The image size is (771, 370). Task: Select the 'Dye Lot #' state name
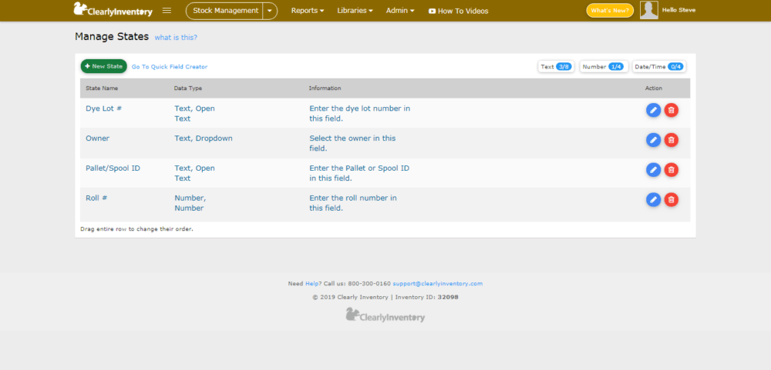[x=104, y=108]
